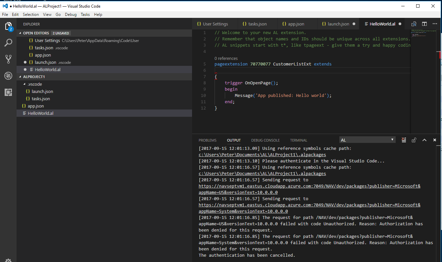
Task: Open editor More Actions menu
Action: click(x=435, y=24)
